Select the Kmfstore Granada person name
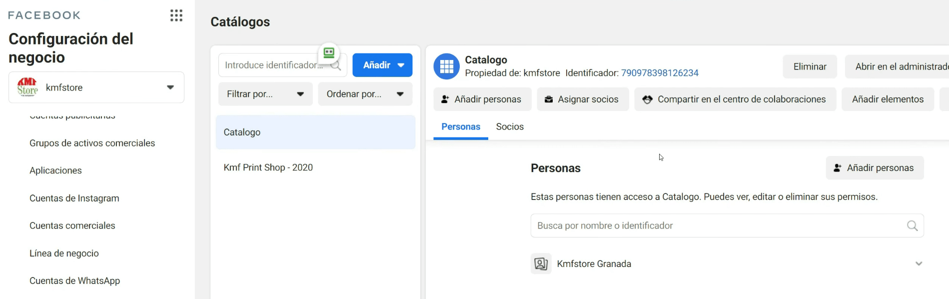The height and width of the screenshot is (299, 949). (594, 264)
